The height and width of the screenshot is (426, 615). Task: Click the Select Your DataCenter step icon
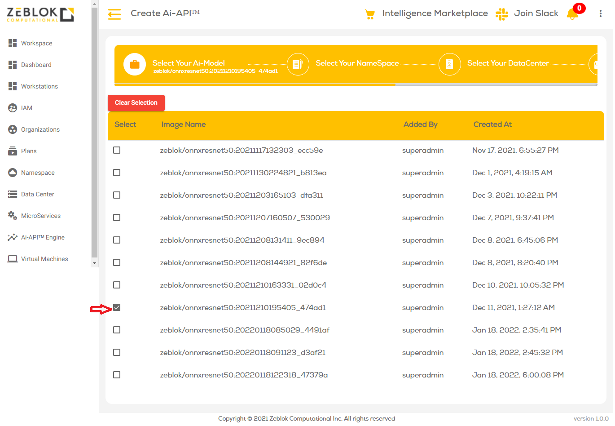pyautogui.click(x=449, y=64)
